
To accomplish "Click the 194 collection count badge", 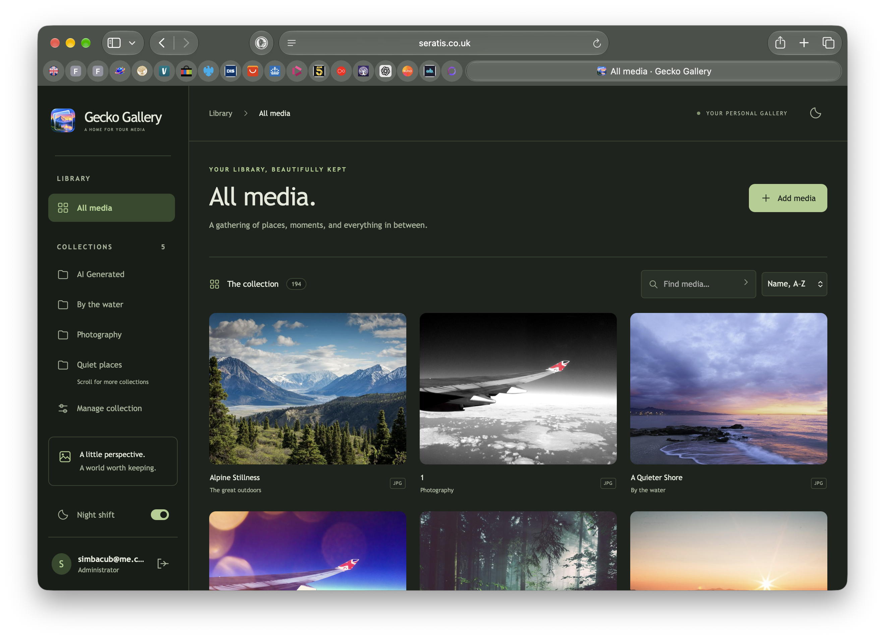I will coord(296,284).
